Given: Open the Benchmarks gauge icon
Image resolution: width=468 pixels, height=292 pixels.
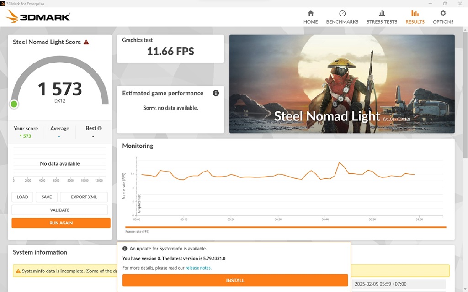Looking at the screenshot, I should [342, 13].
